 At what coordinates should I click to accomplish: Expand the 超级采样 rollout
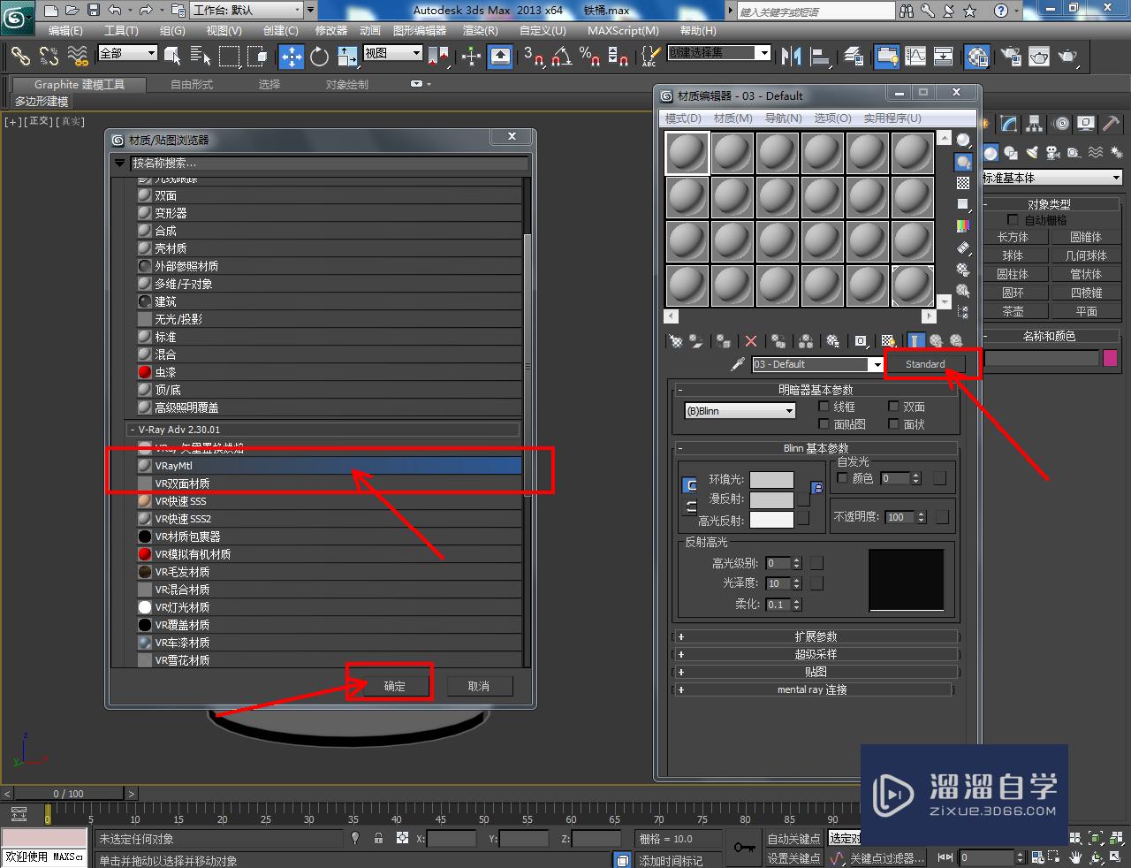(816, 654)
